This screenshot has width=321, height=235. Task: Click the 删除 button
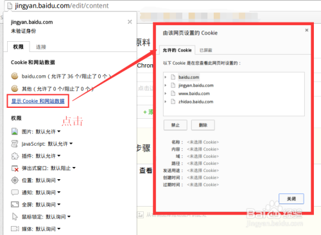coord(203,125)
